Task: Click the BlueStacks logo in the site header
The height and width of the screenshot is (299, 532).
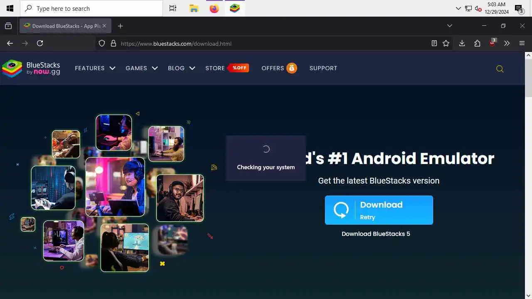Action: pos(31,69)
